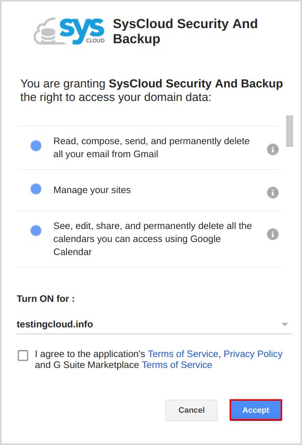
Task: Open info icon for Gmail permission
Action: (x=272, y=149)
